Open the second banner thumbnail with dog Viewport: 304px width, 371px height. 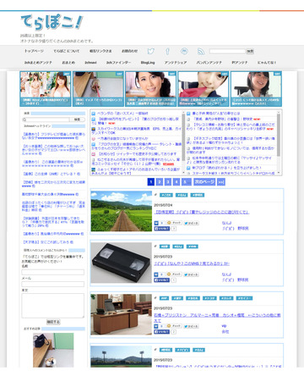click(98, 89)
